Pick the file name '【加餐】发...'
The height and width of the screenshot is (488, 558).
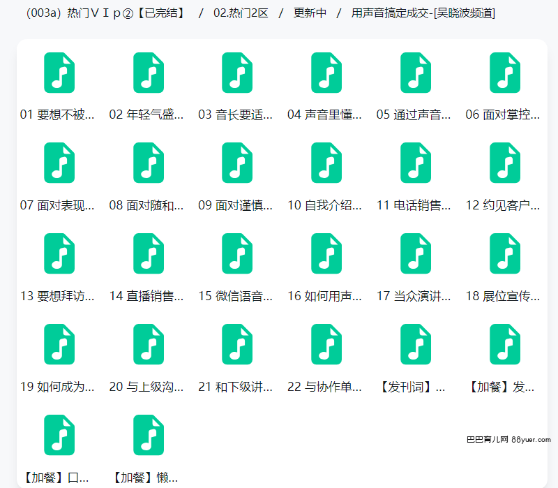(502, 387)
